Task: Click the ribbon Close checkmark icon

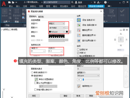Action: tap(122, 11)
